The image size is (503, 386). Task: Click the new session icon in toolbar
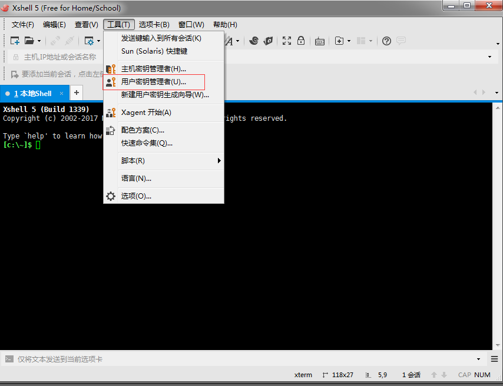point(15,41)
